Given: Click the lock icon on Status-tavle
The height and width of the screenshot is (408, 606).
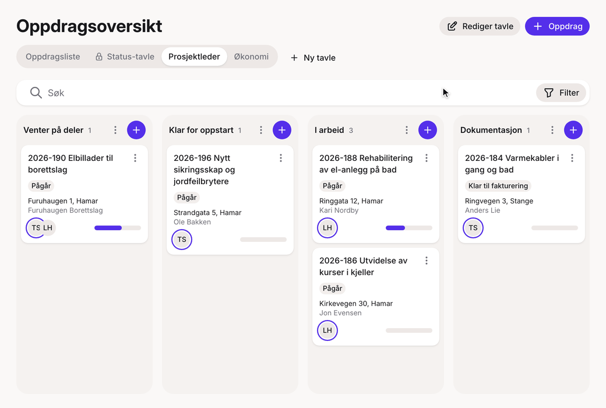Looking at the screenshot, I should tap(99, 57).
